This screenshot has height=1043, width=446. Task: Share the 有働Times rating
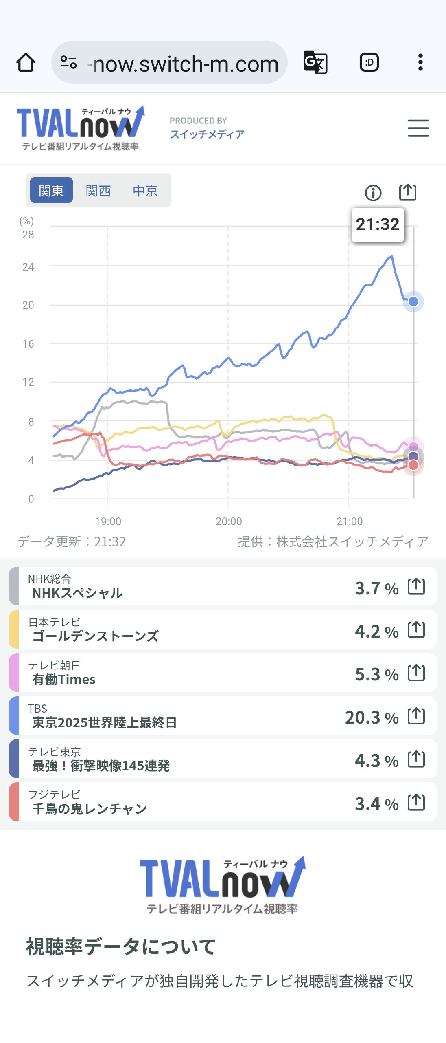point(416,673)
